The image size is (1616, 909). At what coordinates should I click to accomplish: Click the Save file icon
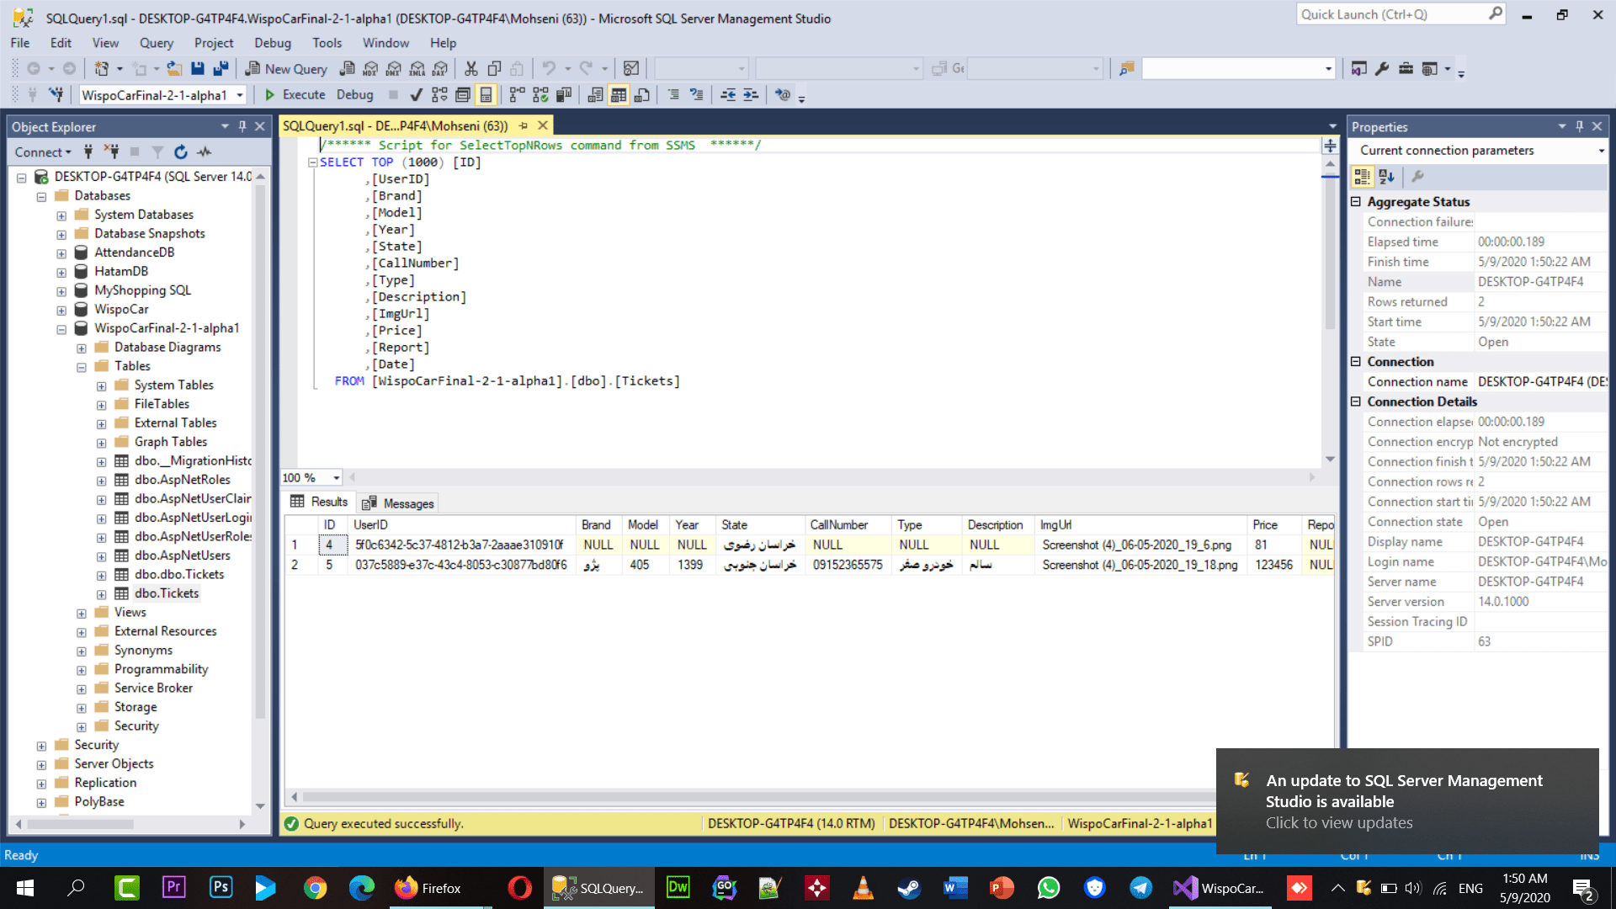click(x=198, y=69)
